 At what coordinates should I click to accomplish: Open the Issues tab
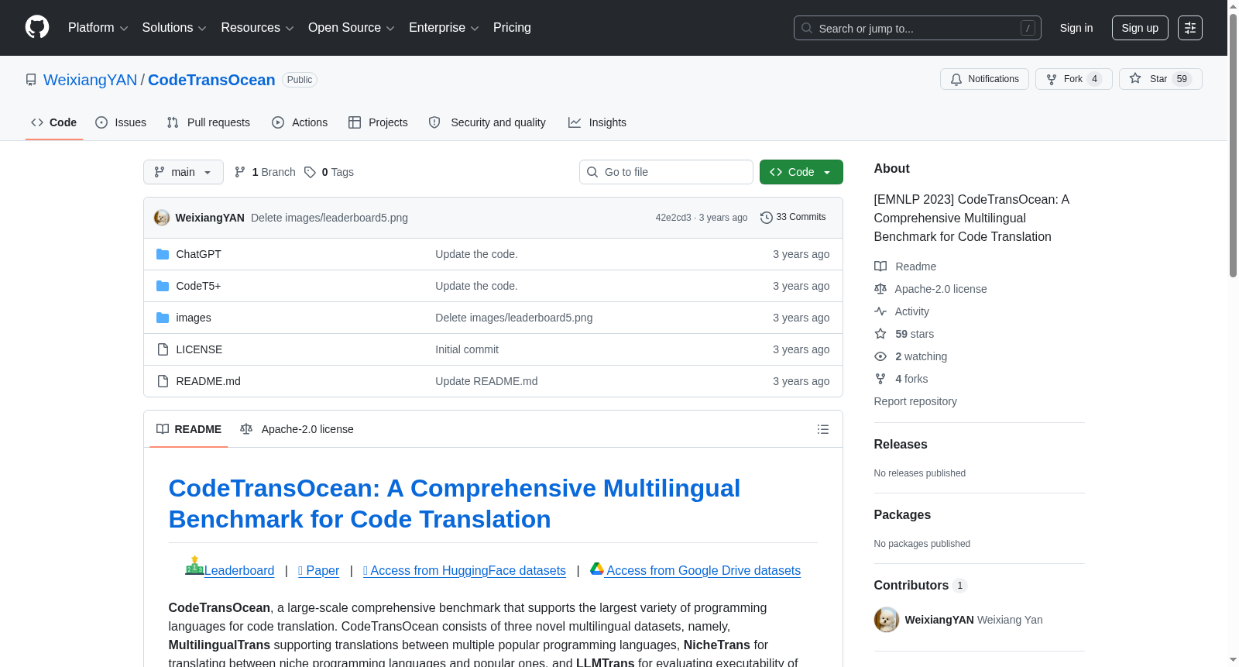click(x=121, y=122)
